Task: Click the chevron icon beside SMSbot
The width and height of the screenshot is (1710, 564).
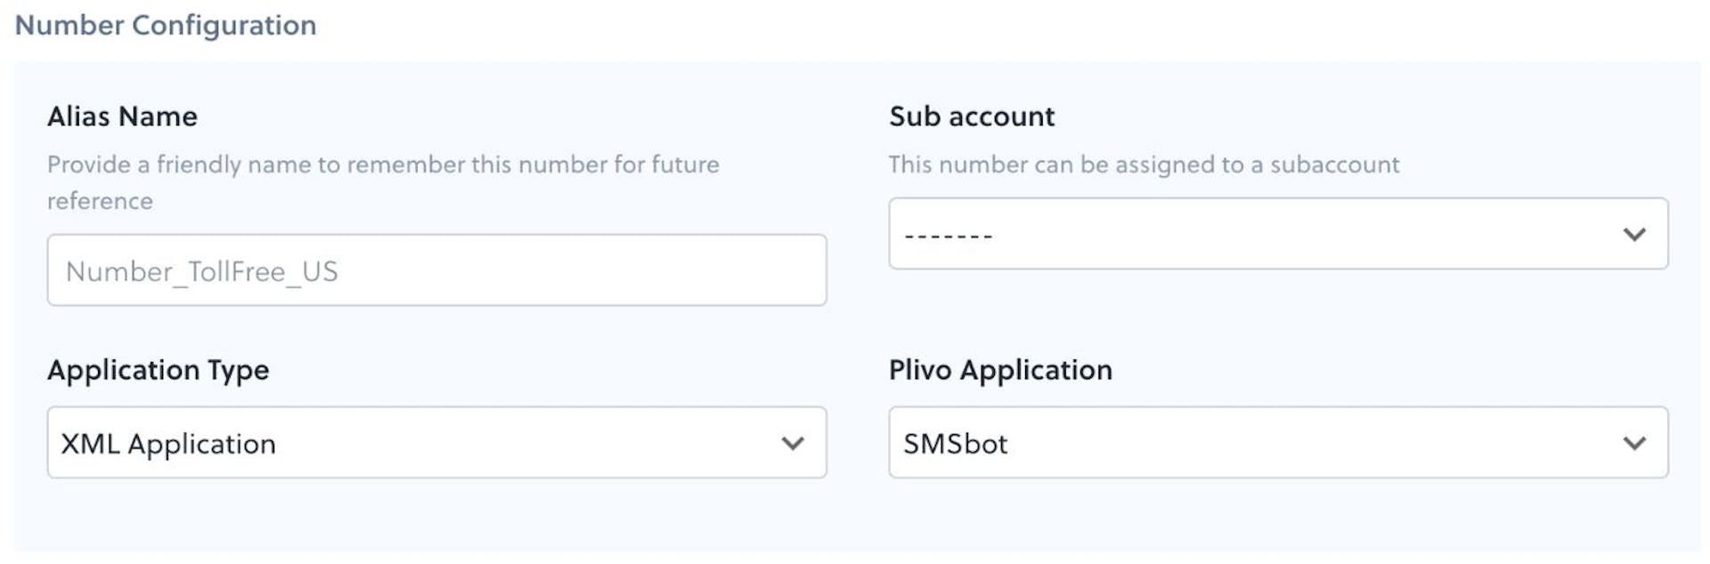Action: [1635, 441]
